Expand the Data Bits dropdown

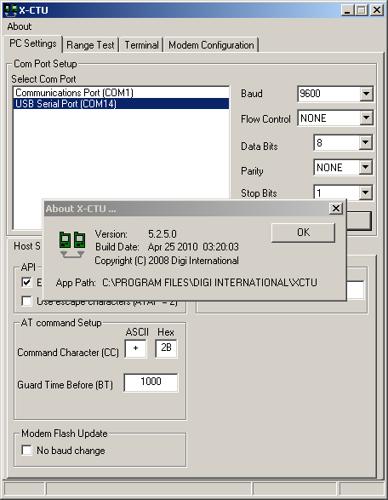tap(365, 142)
